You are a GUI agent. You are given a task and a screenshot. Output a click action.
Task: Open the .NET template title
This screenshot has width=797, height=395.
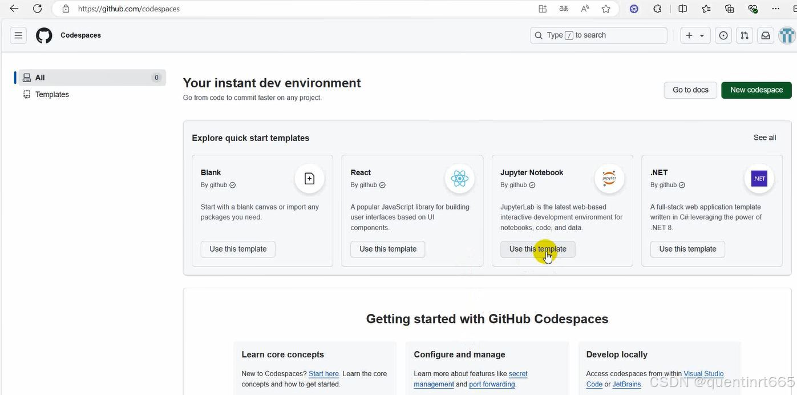tap(659, 172)
